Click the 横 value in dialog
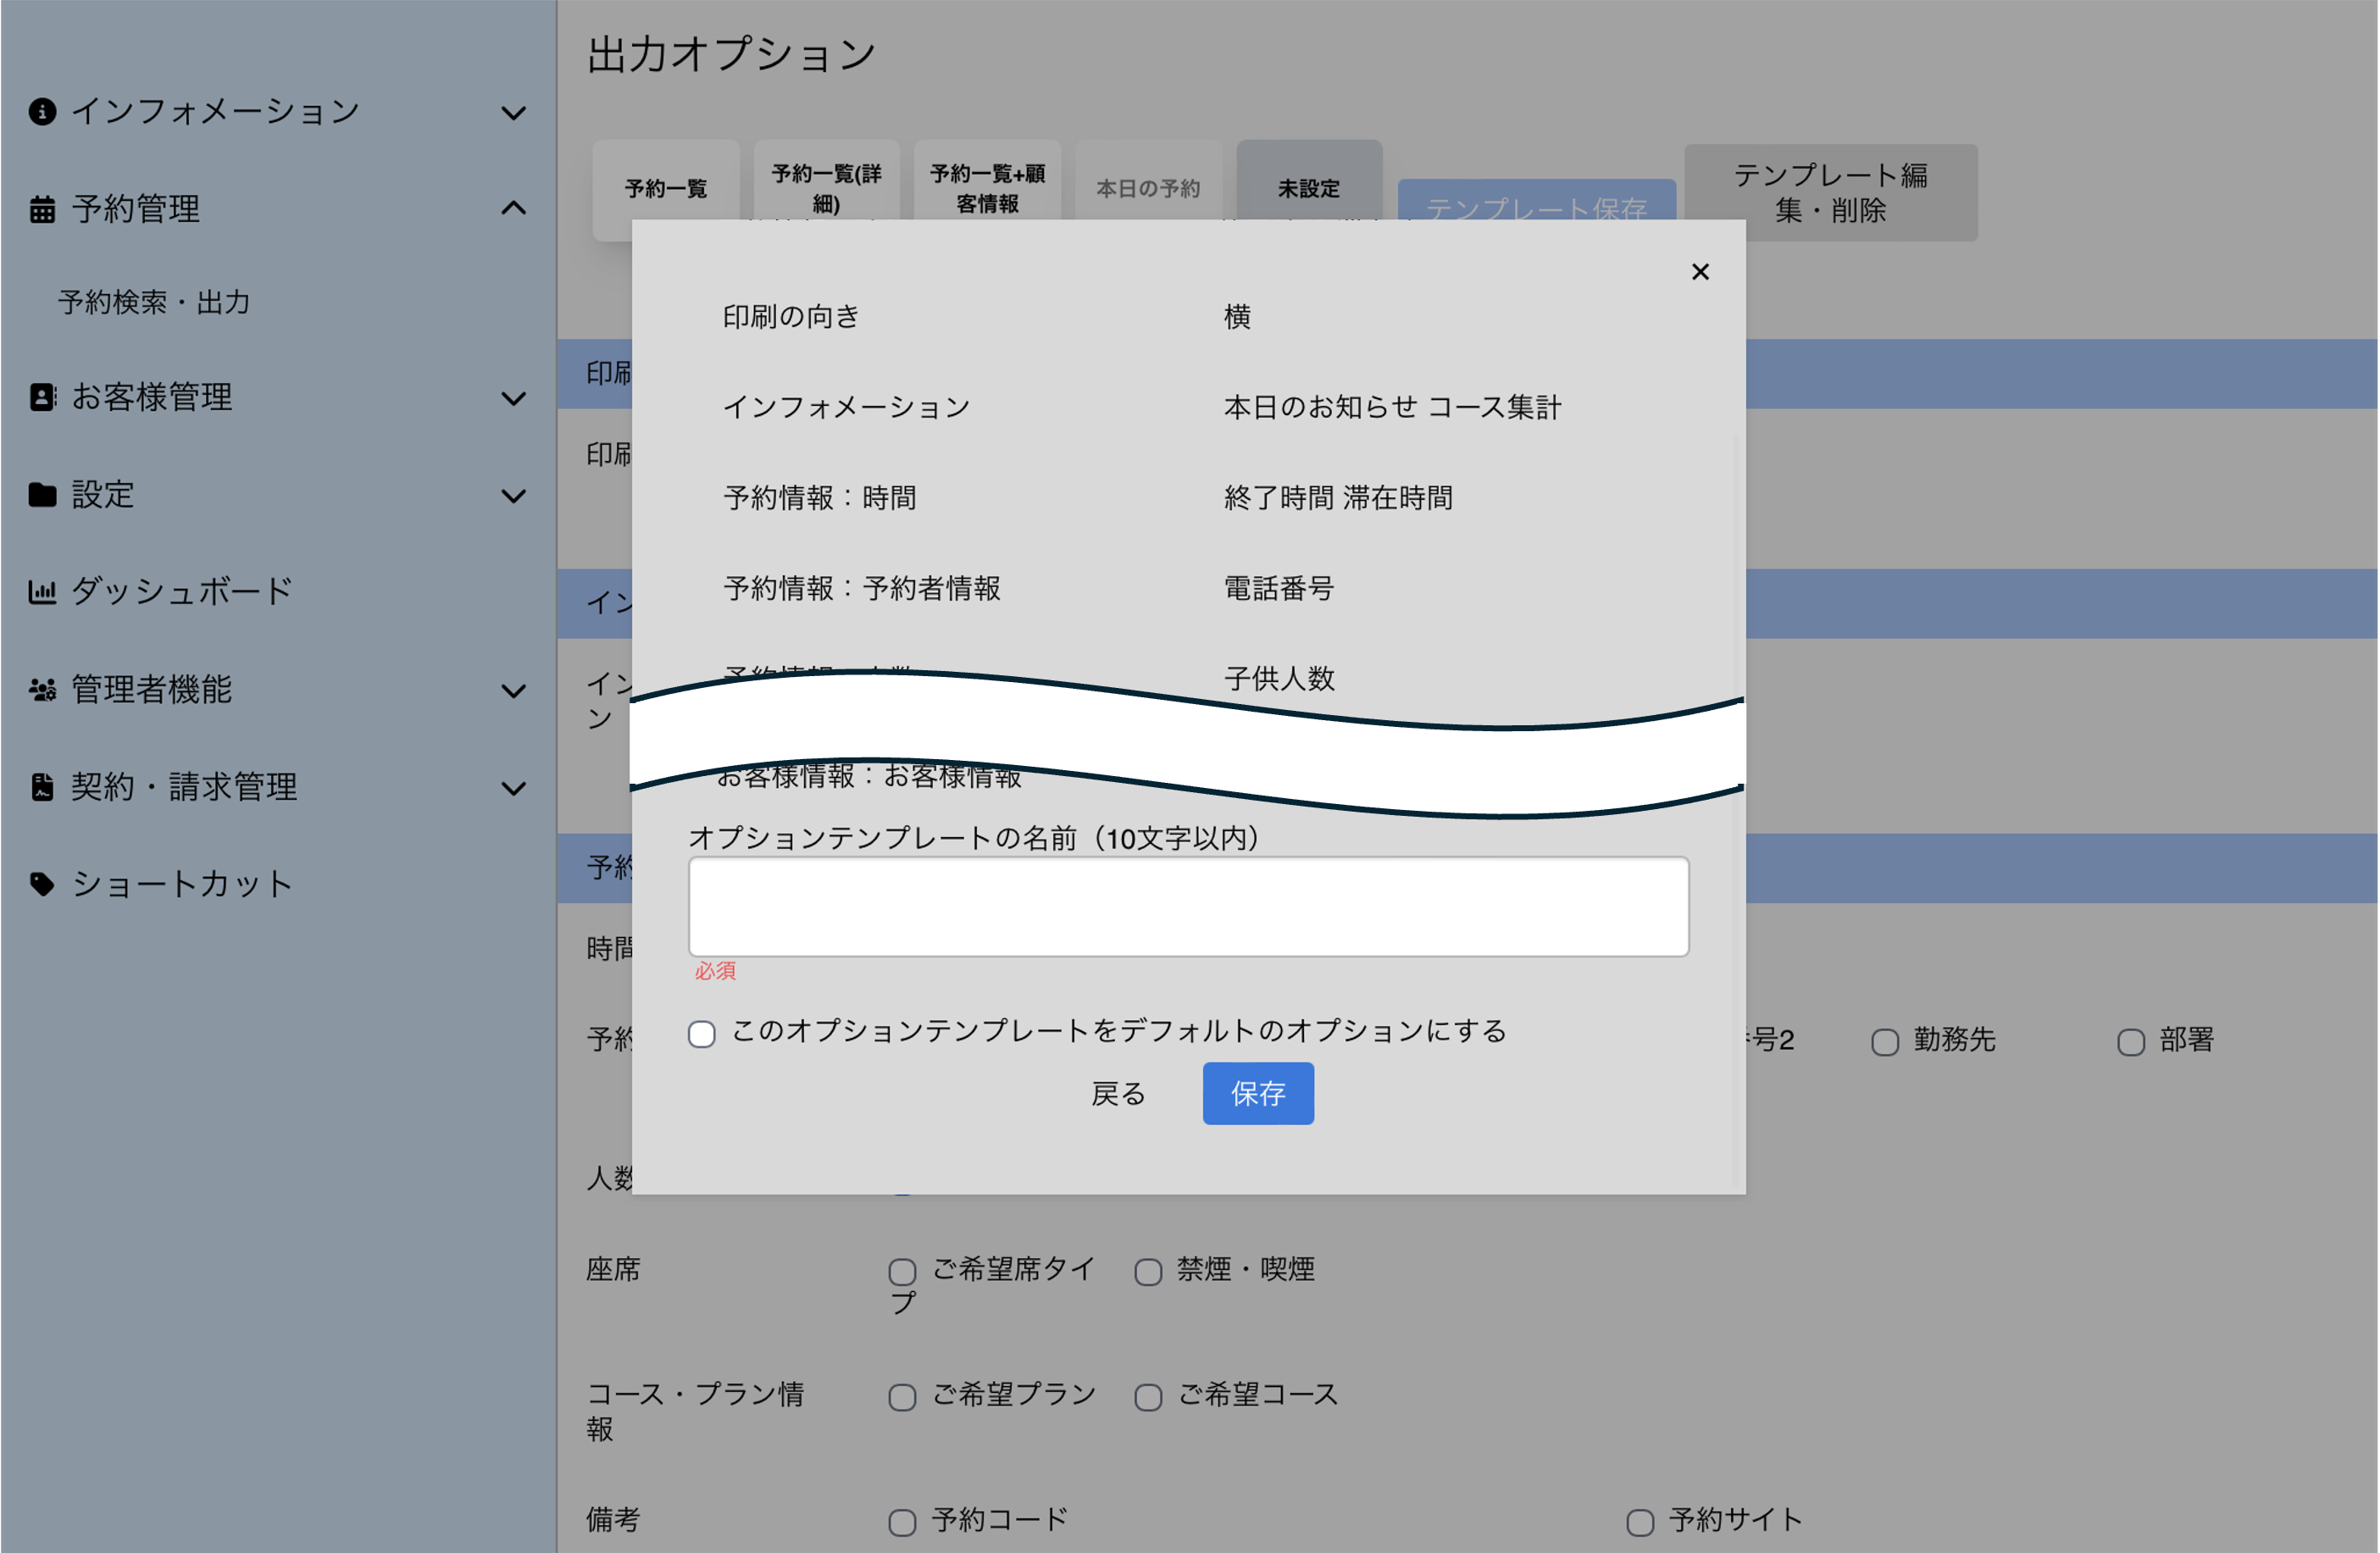This screenshot has height=1553, width=2380. click(x=1237, y=317)
